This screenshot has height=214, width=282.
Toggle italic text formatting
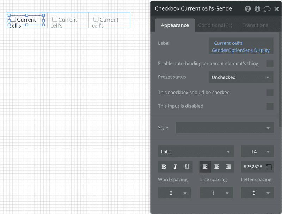[175, 167]
